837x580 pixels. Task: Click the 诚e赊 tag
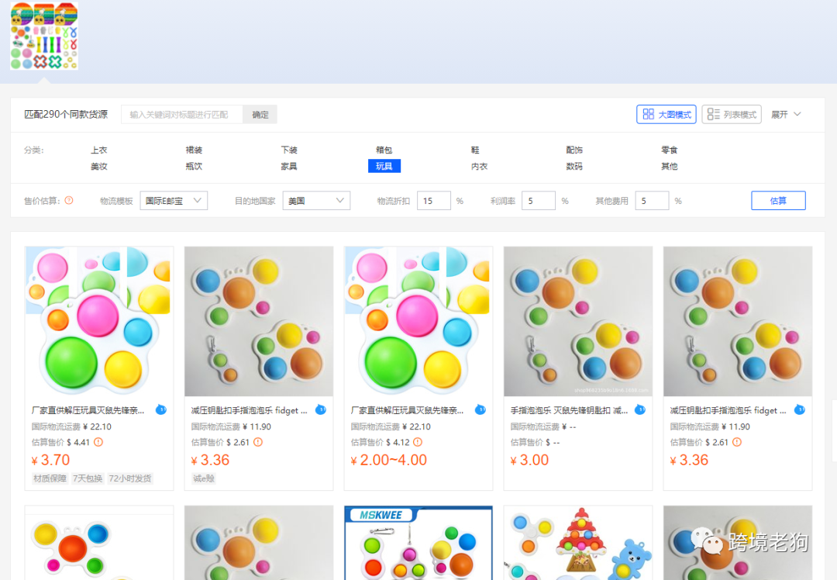tap(203, 478)
